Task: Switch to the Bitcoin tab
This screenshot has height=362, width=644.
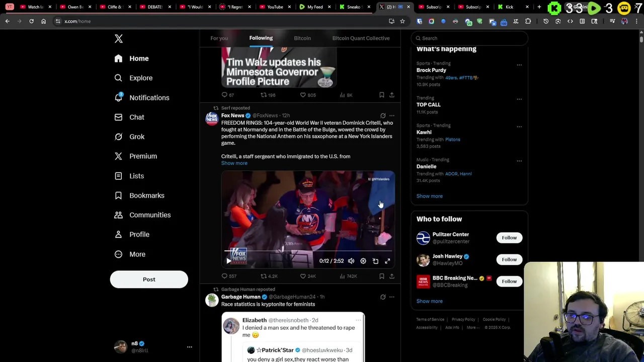Action: [x=302, y=38]
